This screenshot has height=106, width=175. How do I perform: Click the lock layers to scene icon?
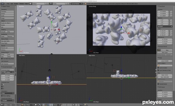73,105
